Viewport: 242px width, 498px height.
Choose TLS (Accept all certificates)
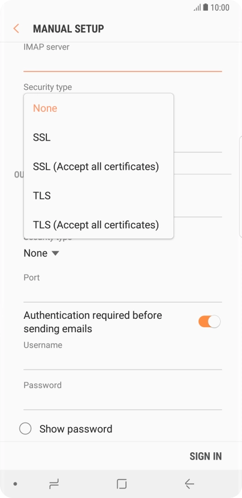click(99, 225)
